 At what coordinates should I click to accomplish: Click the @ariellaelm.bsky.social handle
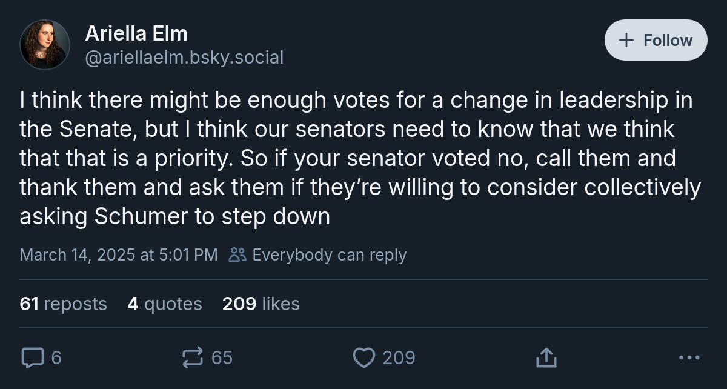[184, 58]
